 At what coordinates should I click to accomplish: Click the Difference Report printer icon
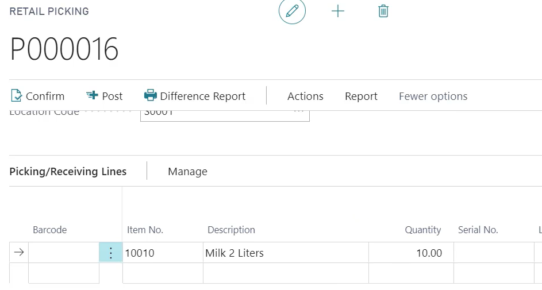click(x=151, y=96)
